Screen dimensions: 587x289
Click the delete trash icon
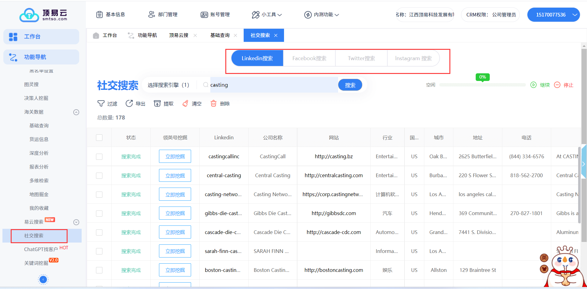[x=213, y=104]
